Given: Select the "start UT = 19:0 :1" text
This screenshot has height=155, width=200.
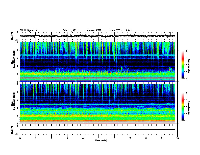Looking at the screenshot, I should pos(122,30).
